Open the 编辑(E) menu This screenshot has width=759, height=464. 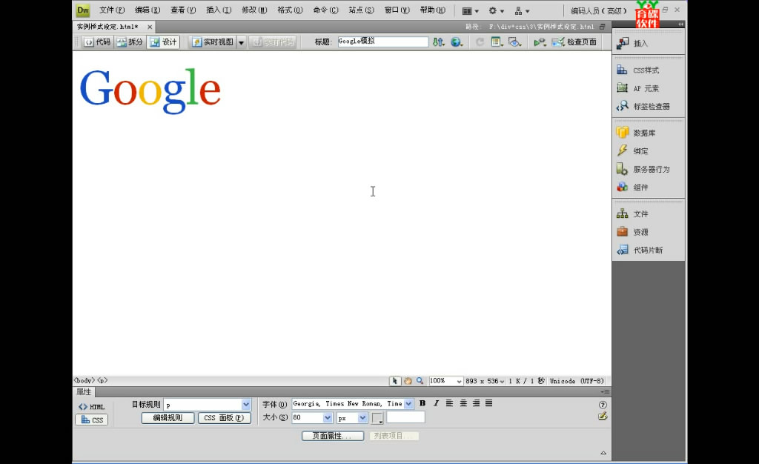[148, 10]
